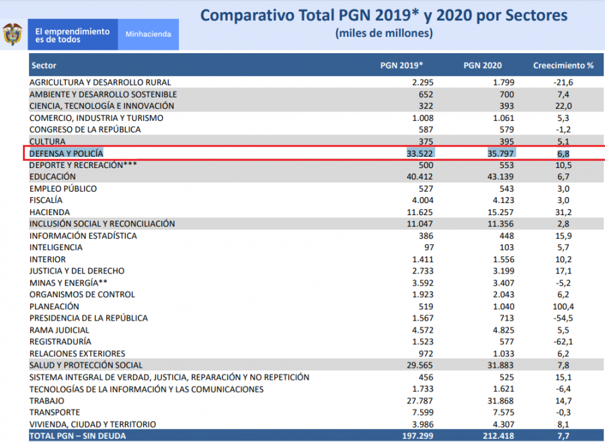Select 'PRESIDENCIA DE LA REPÚBLICA' row label
Screen dimensions: 605x443
[88, 318]
